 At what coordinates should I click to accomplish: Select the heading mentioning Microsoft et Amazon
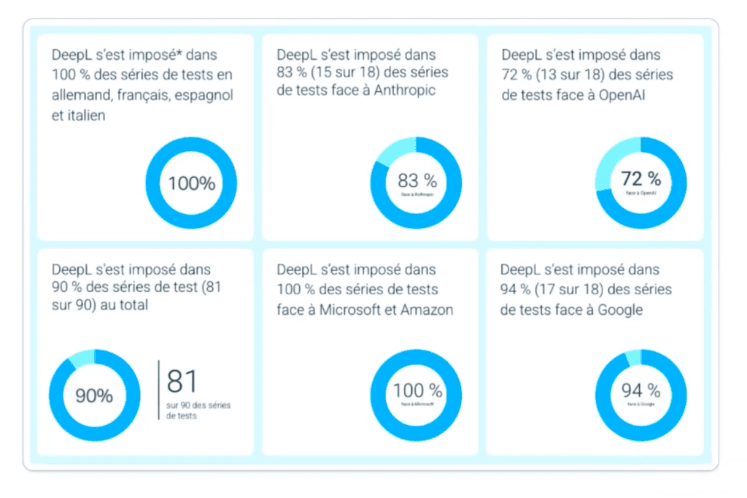pyautogui.click(x=365, y=290)
